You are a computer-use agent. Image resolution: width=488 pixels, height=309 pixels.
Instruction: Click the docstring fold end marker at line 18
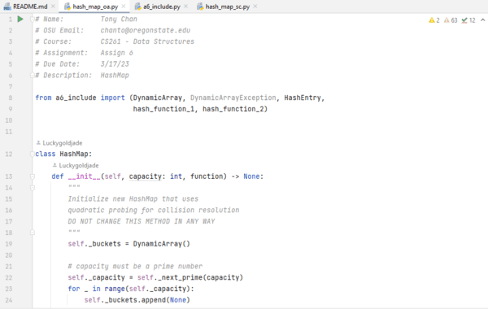[x=33, y=233]
